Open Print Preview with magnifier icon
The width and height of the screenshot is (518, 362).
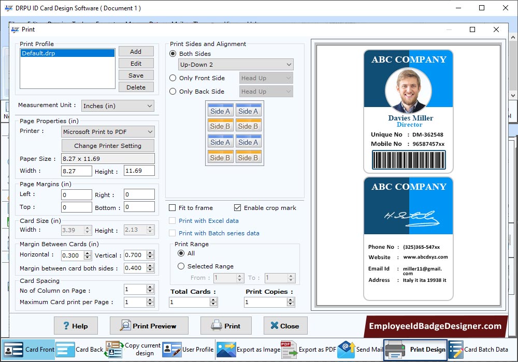149,326
